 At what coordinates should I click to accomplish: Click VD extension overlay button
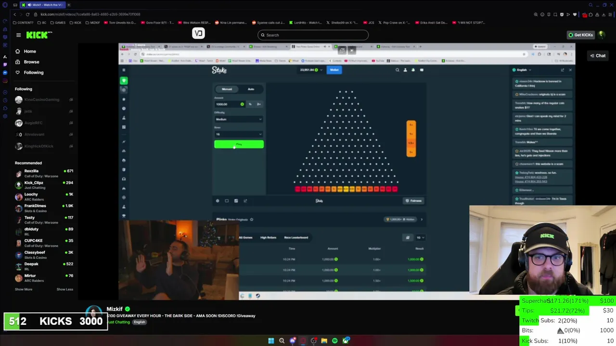point(199,33)
